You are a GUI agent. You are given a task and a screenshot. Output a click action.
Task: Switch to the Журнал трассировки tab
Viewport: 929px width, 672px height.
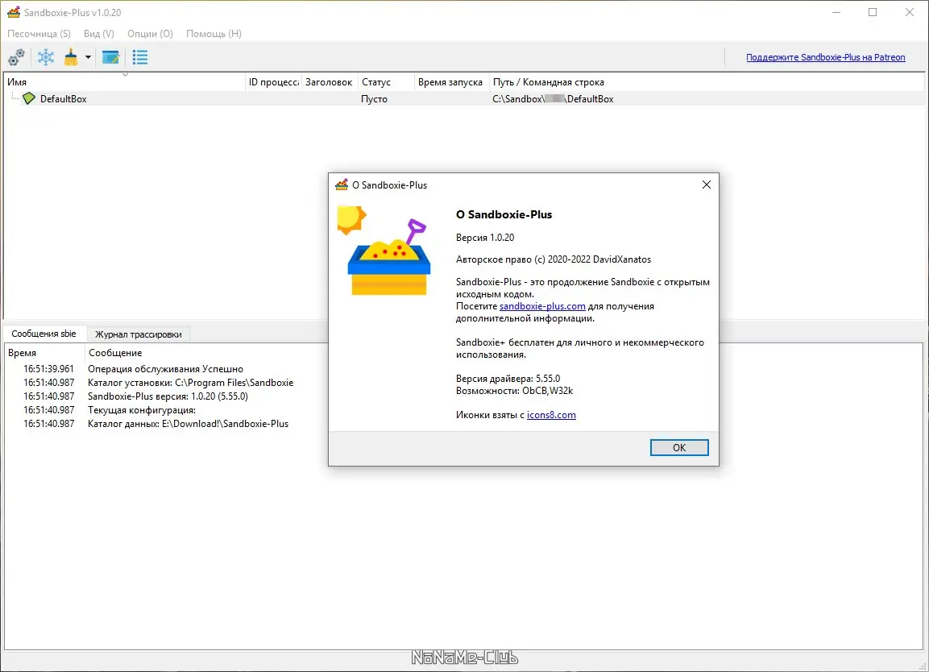coord(139,334)
